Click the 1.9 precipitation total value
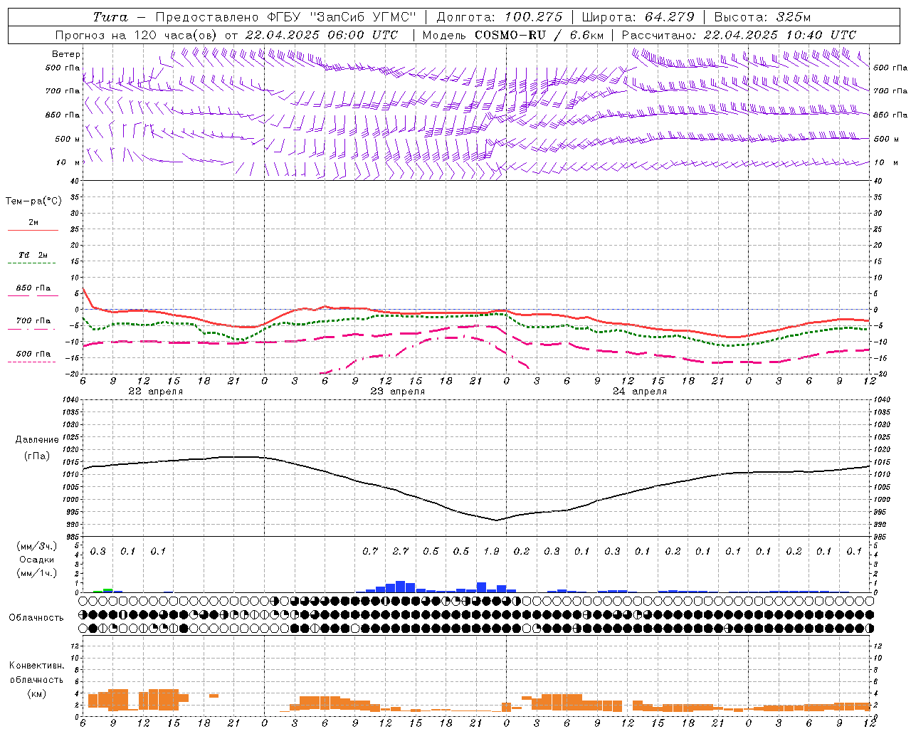The height and width of the screenshot is (729, 911). click(491, 552)
